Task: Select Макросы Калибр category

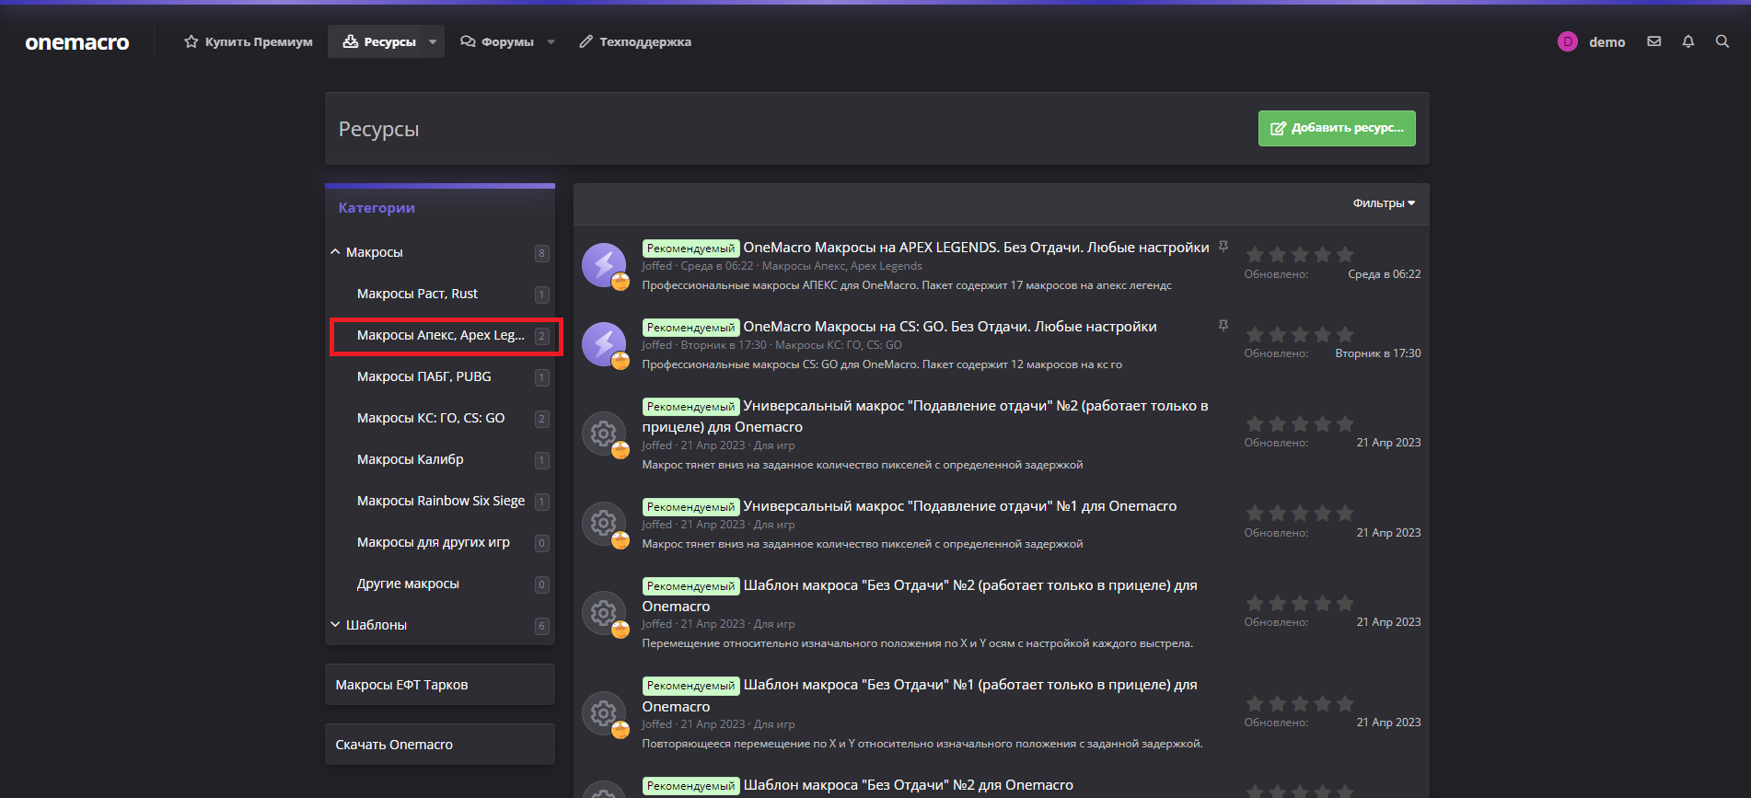Action: (410, 459)
